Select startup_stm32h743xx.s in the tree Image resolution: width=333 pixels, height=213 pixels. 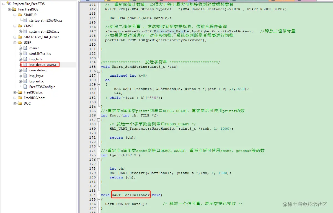pos(46,20)
